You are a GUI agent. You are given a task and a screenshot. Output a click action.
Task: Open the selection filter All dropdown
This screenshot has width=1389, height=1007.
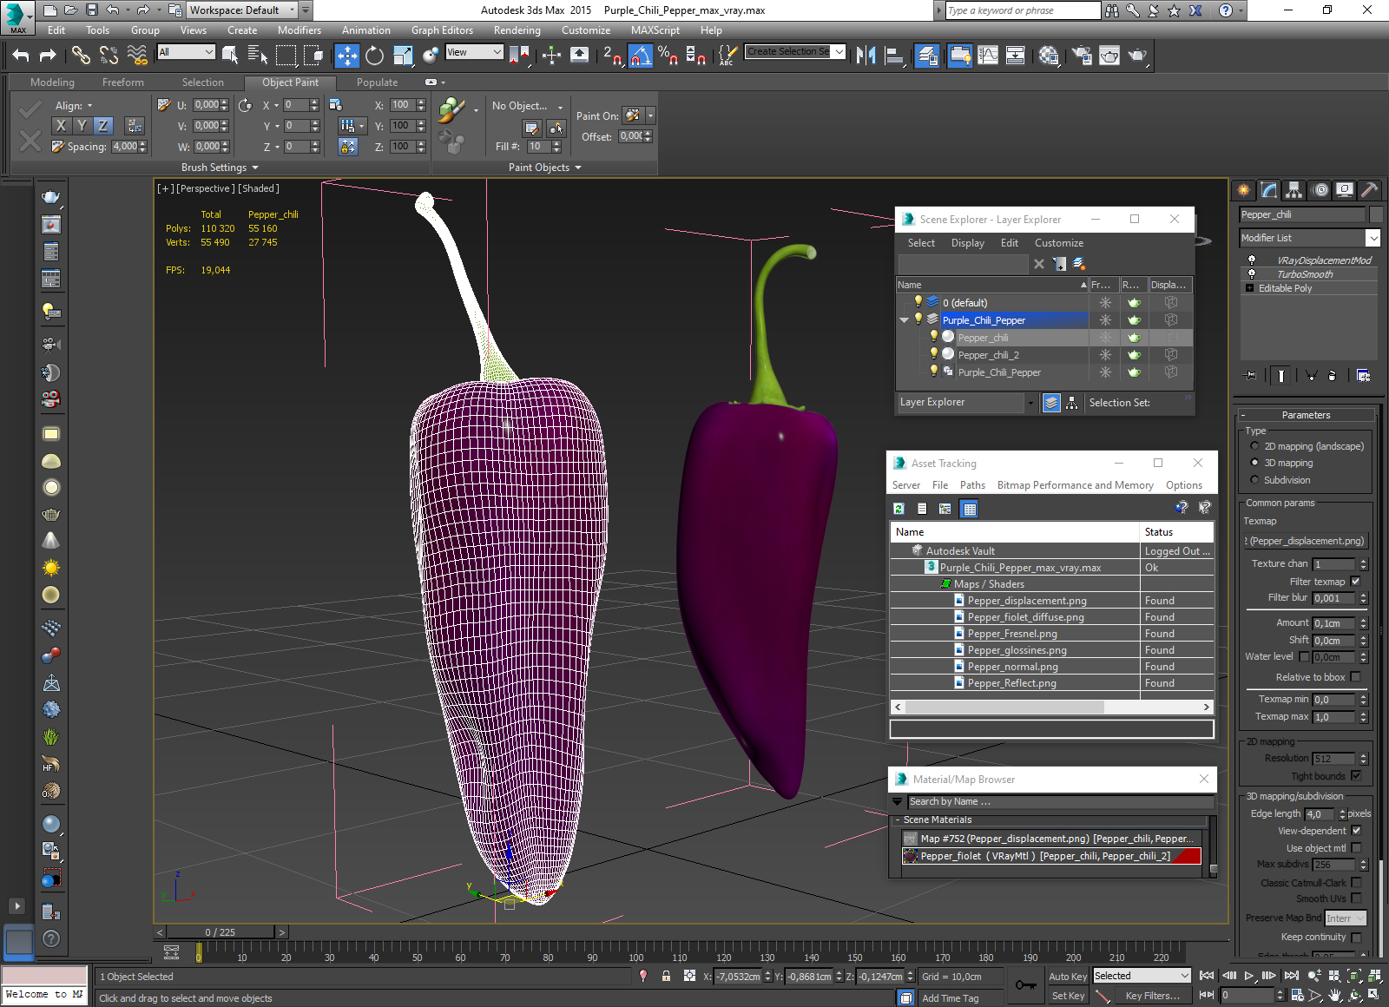(x=186, y=52)
